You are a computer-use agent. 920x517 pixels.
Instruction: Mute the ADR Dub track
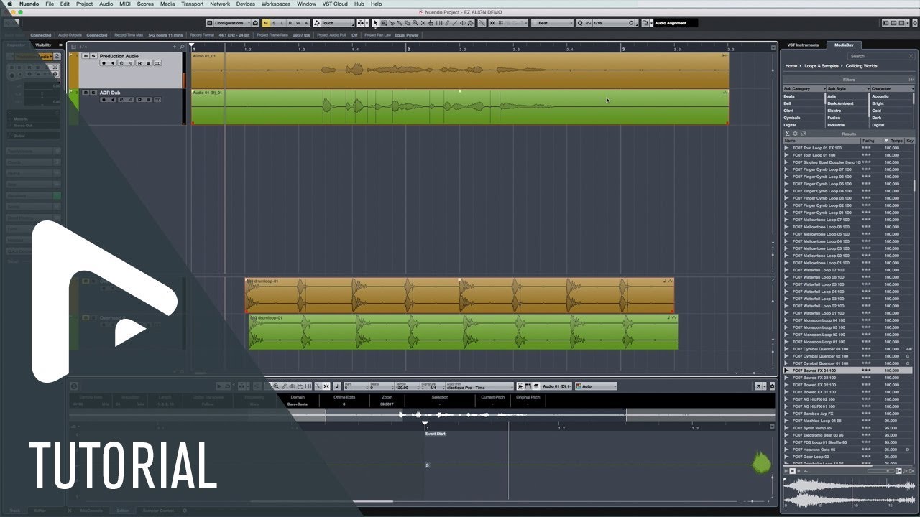point(85,93)
